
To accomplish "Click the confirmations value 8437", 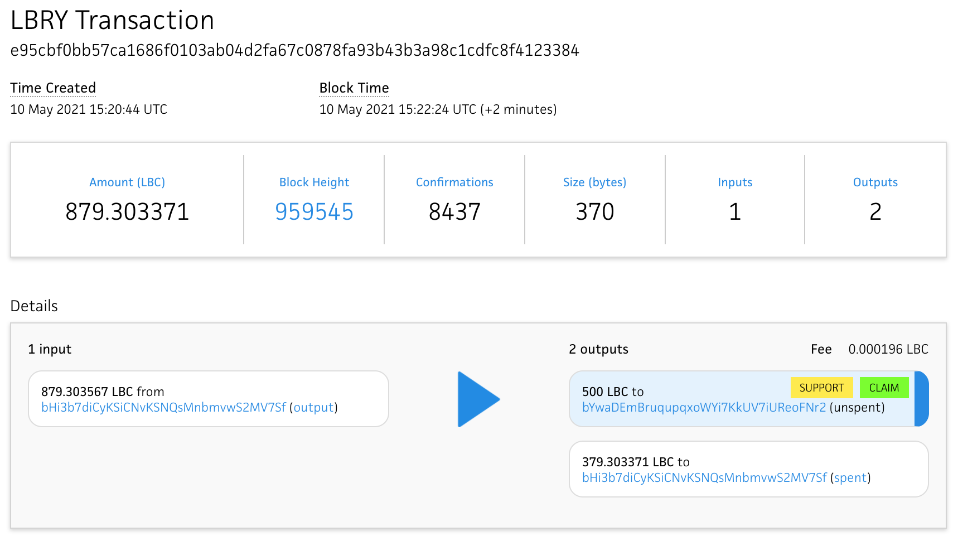I will click(454, 212).
